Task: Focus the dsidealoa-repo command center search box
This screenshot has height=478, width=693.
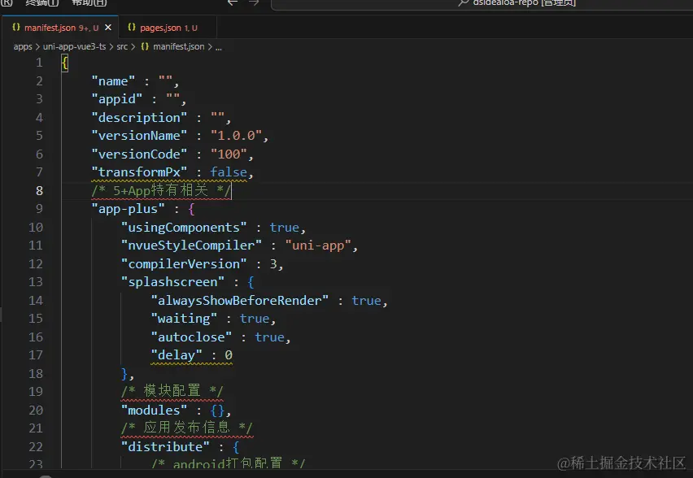Action: [x=482, y=3]
